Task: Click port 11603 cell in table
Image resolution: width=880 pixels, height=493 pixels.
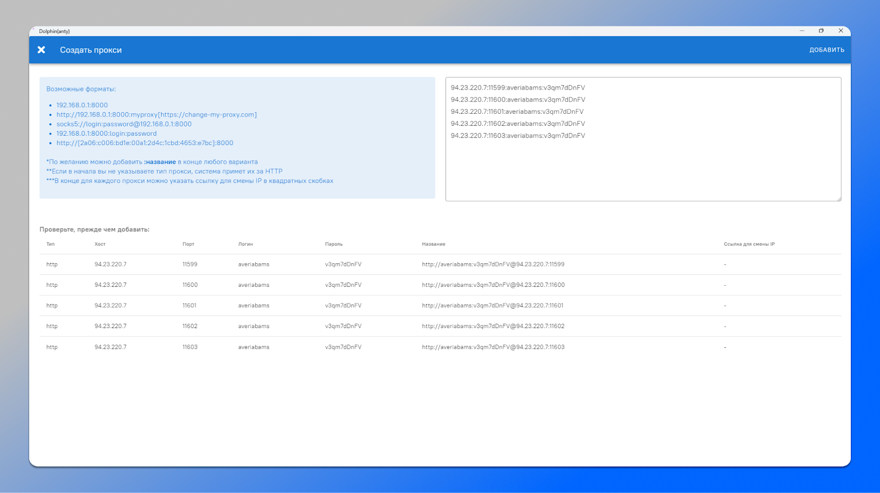Action: (x=190, y=347)
